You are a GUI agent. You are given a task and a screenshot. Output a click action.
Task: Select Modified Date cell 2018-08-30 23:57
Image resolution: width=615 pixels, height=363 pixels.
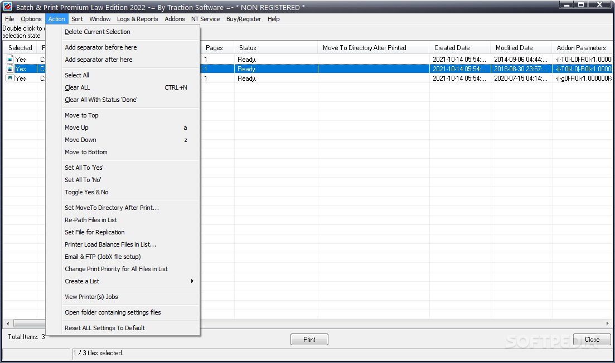(521, 69)
